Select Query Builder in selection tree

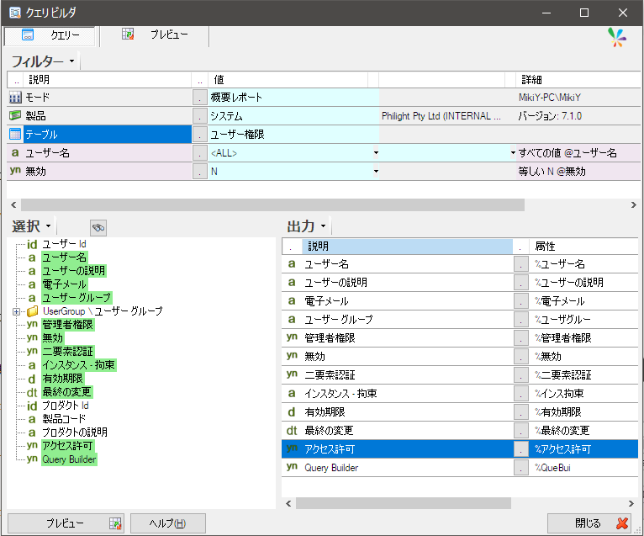pyautogui.click(x=70, y=459)
